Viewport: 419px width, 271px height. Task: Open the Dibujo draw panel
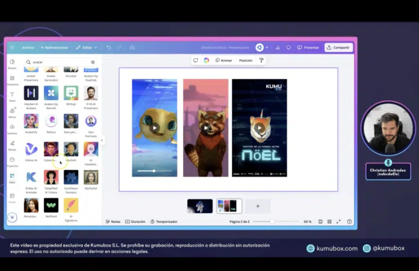(13, 146)
